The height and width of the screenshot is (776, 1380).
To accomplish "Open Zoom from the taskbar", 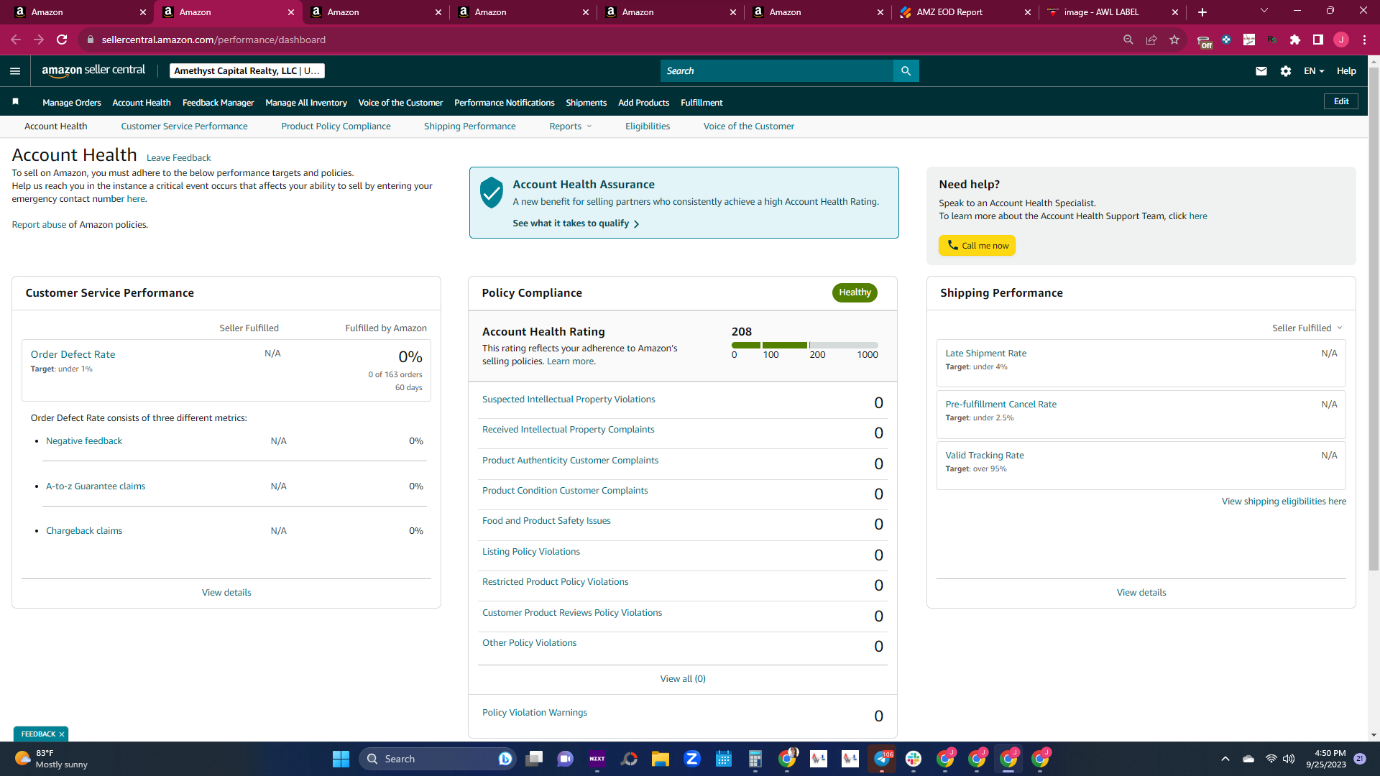I will pyautogui.click(x=692, y=759).
